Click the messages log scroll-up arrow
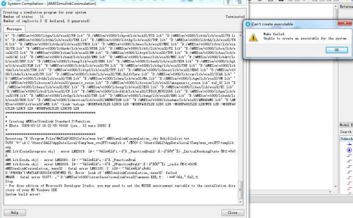Viewport: 353px width, 218px height. tap(240, 36)
